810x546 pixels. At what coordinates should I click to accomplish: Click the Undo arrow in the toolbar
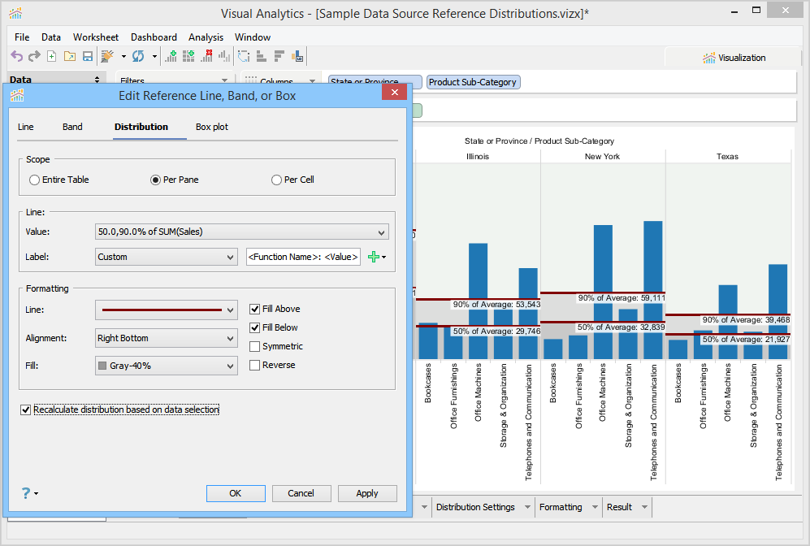pos(16,56)
